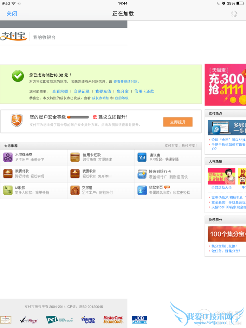Click the 转账到银行卡 icon
Viewport: 246px width, 328px height.
(142, 174)
